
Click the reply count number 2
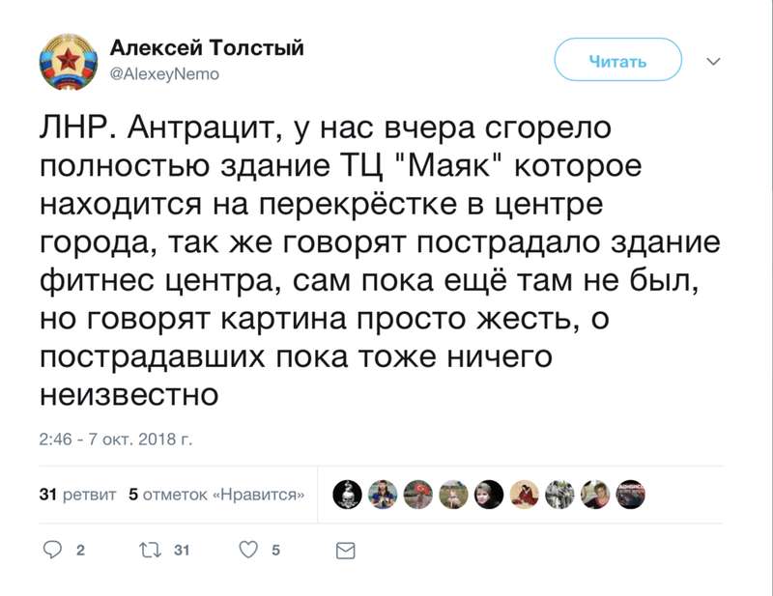click(x=79, y=547)
